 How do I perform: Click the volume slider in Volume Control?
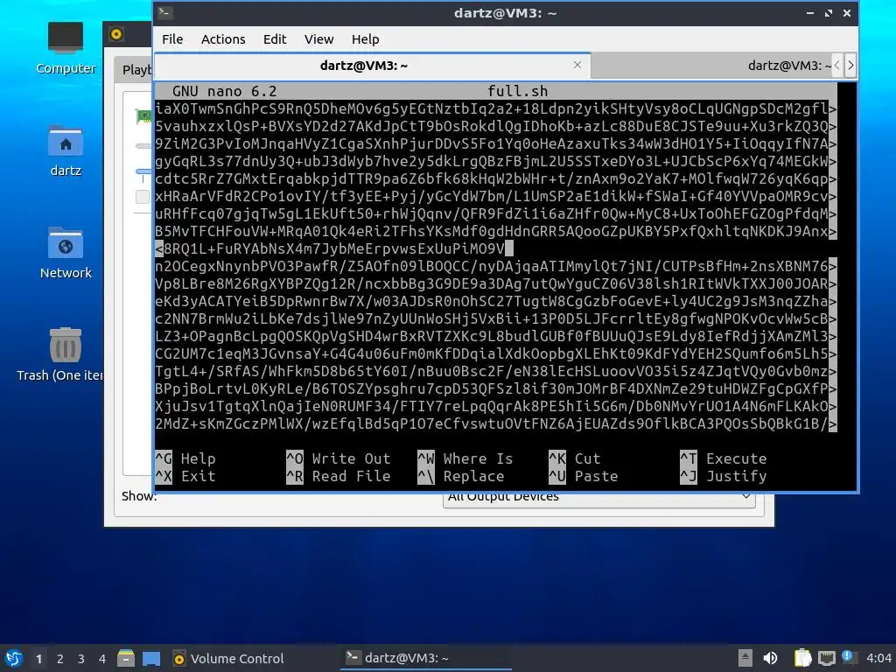[143, 171]
